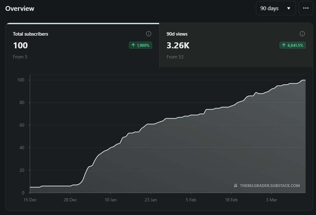Click the 100 y-axis label

click(x=21, y=80)
